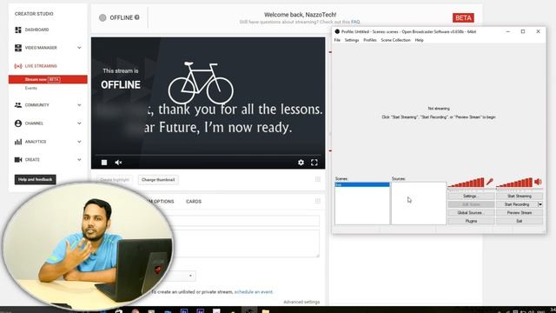The width and height of the screenshot is (556, 313).
Task: Click the grid icon beside CARDS tab
Action: 318,201
